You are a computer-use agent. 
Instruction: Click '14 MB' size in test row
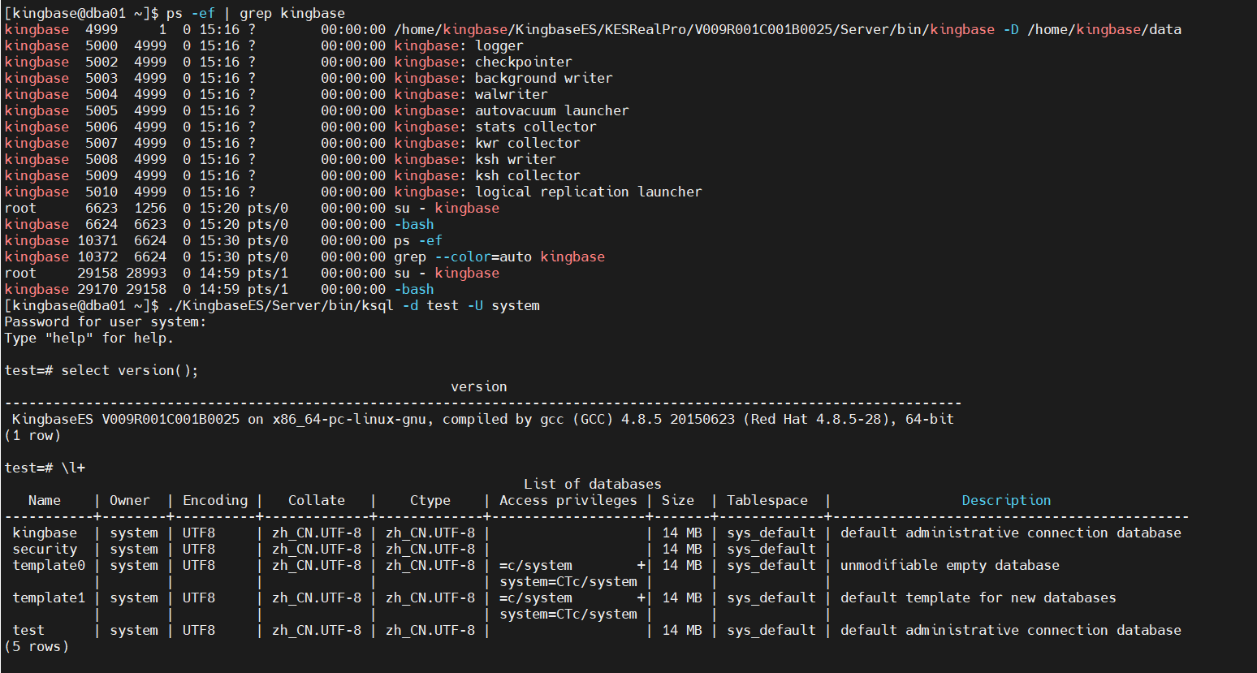click(x=682, y=630)
